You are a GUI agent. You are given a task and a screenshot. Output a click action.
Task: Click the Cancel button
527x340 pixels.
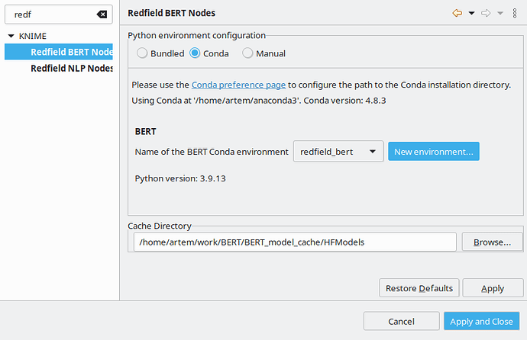tap(401, 321)
